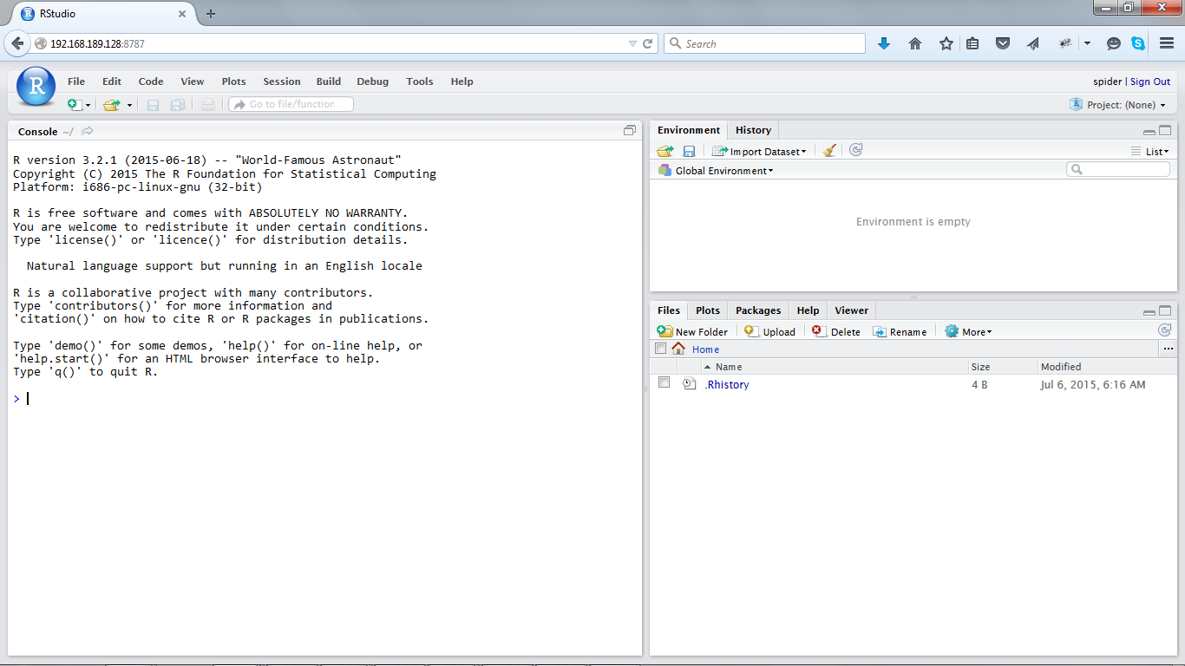Open the Session menu

click(282, 82)
